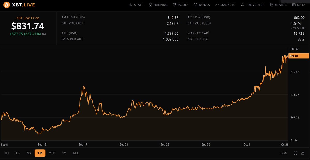The image size is (310, 160).
Task: Open the STATS page
Action: click(x=139, y=5)
